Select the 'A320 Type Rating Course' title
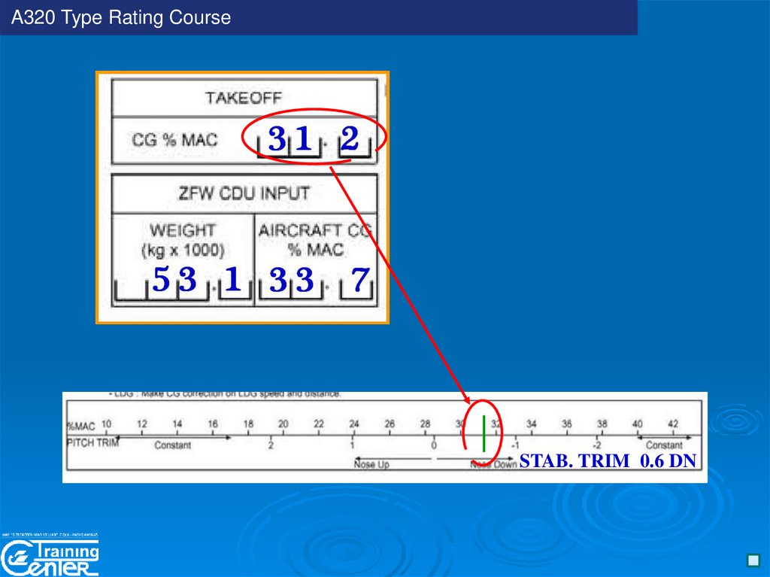The width and height of the screenshot is (770, 577). pyautogui.click(x=121, y=17)
